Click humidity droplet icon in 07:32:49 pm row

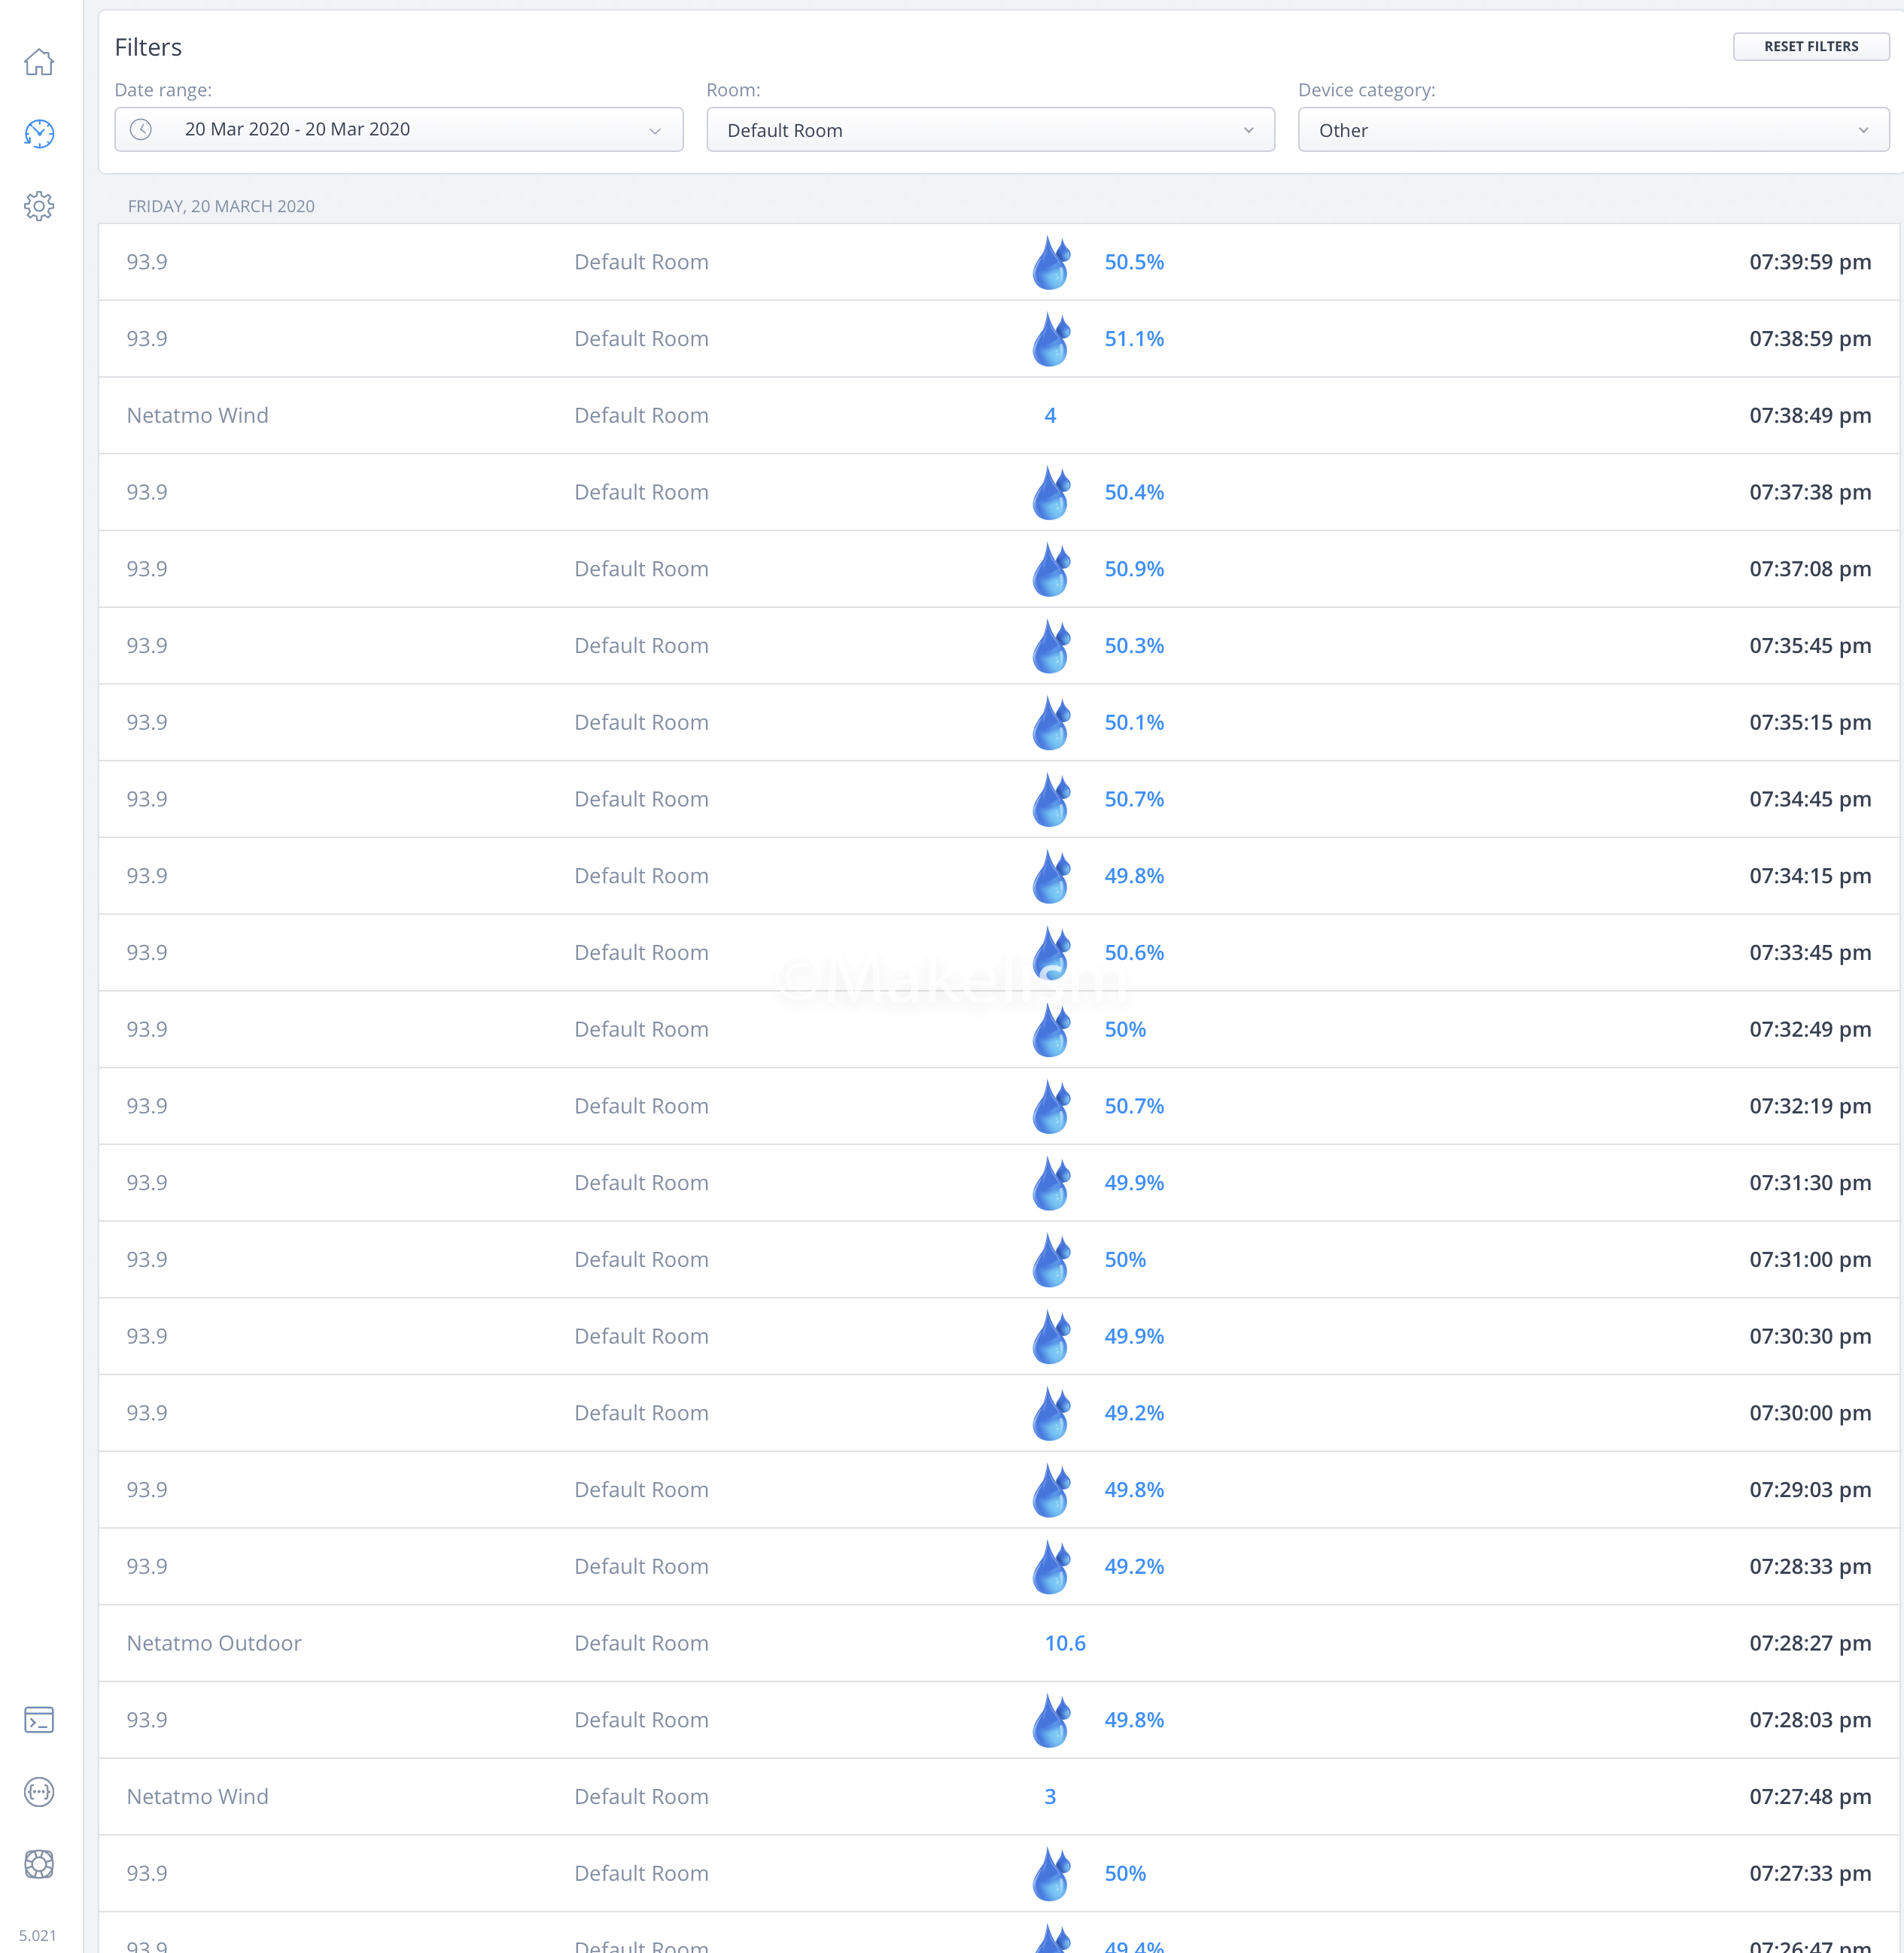1051,1031
